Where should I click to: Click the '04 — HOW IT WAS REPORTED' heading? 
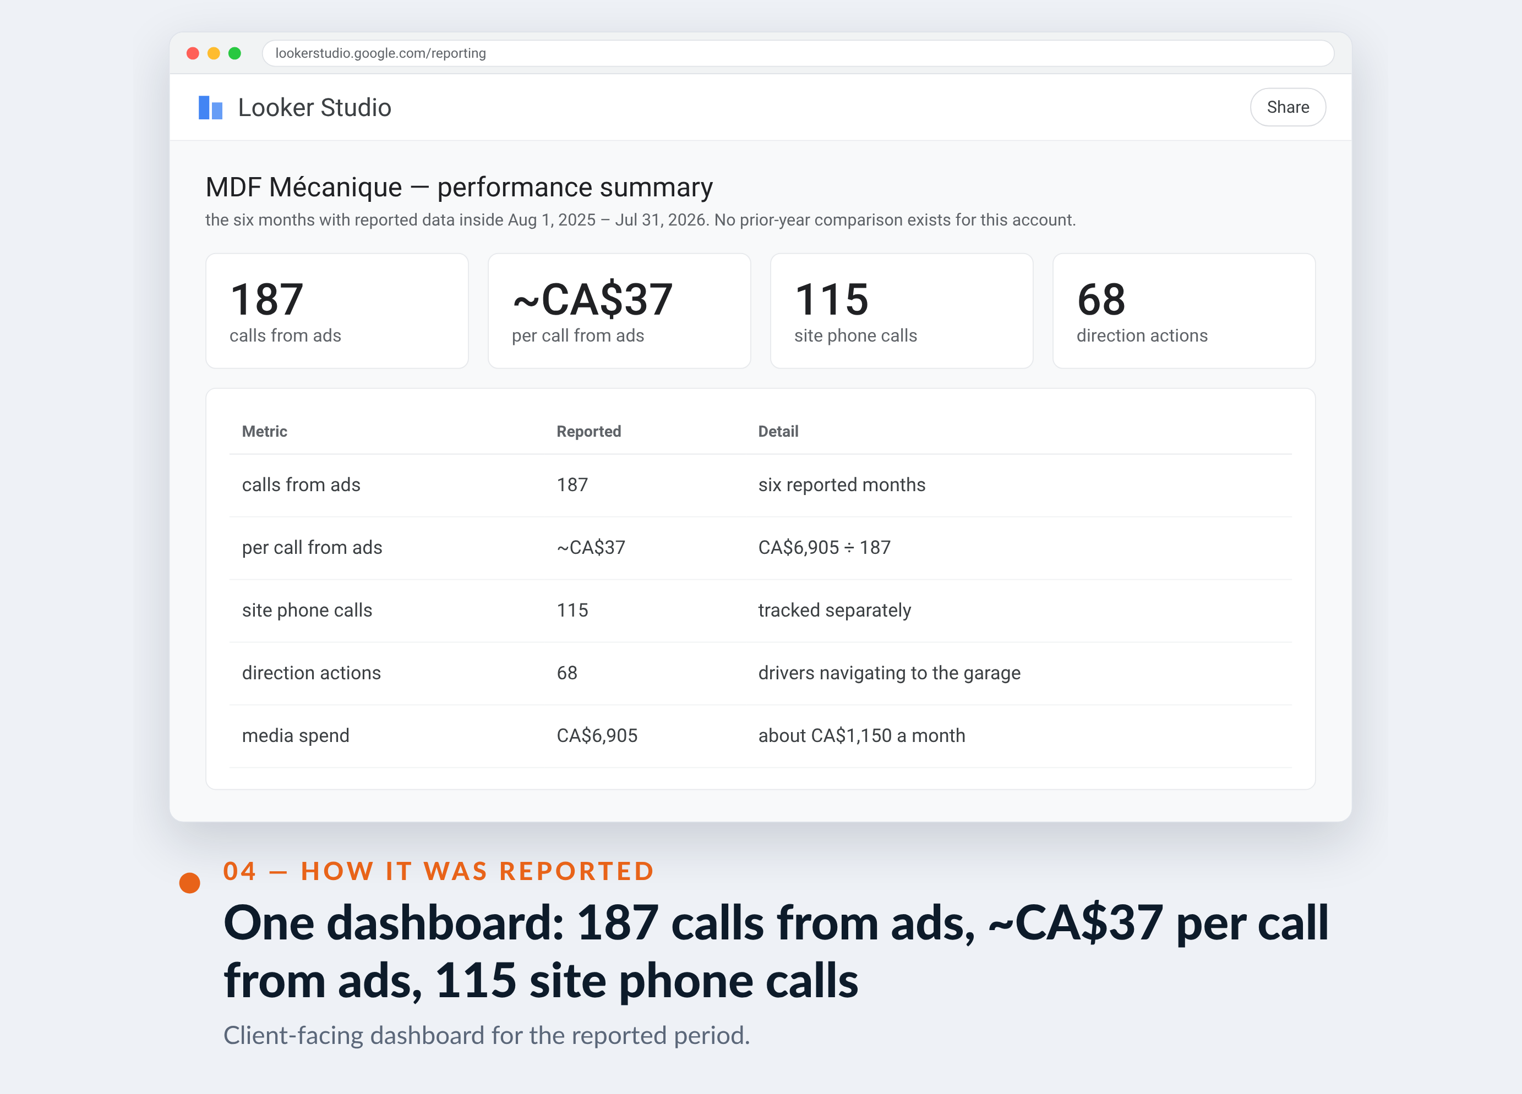pos(439,871)
